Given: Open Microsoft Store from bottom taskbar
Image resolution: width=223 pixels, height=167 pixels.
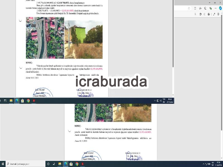Looking at the screenshot, I should [71, 164].
